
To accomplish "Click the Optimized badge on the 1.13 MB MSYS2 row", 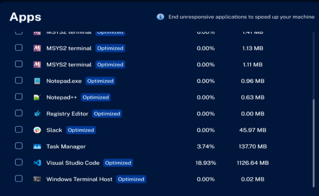I will pos(110,48).
